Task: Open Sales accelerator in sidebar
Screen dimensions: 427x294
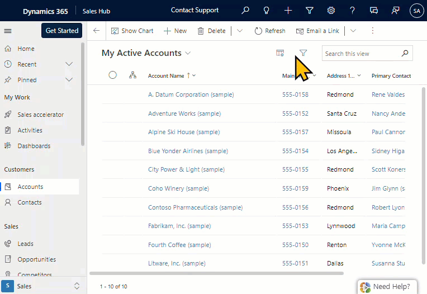Action: pyautogui.click(x=41, y=115)
